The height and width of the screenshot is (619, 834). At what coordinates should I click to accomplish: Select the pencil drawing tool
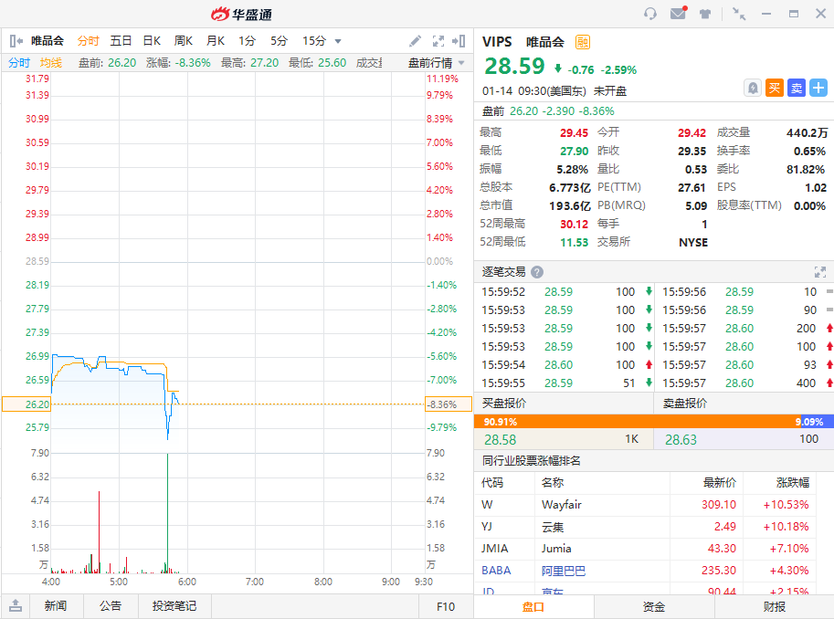415,41
